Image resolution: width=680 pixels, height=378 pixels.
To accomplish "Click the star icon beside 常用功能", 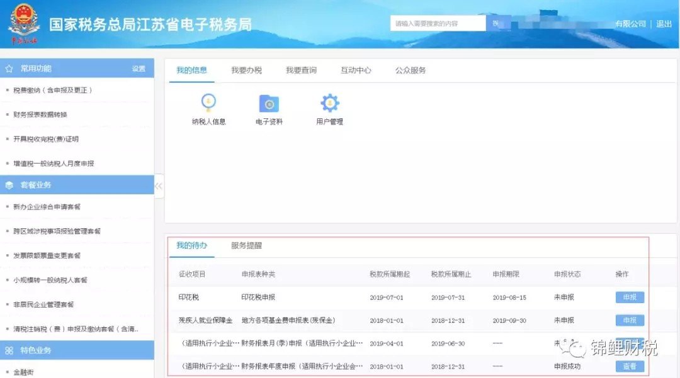I will pos(9,68).
